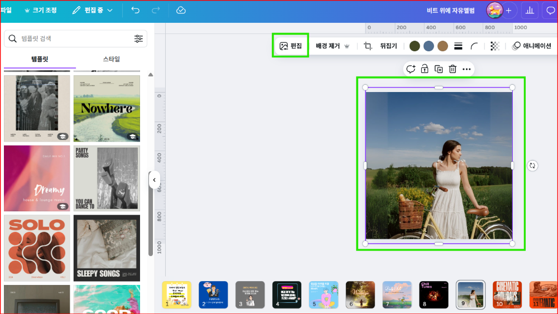Open the analytics bar chart icon
This screenshot has height=314, width=558.
530,11
